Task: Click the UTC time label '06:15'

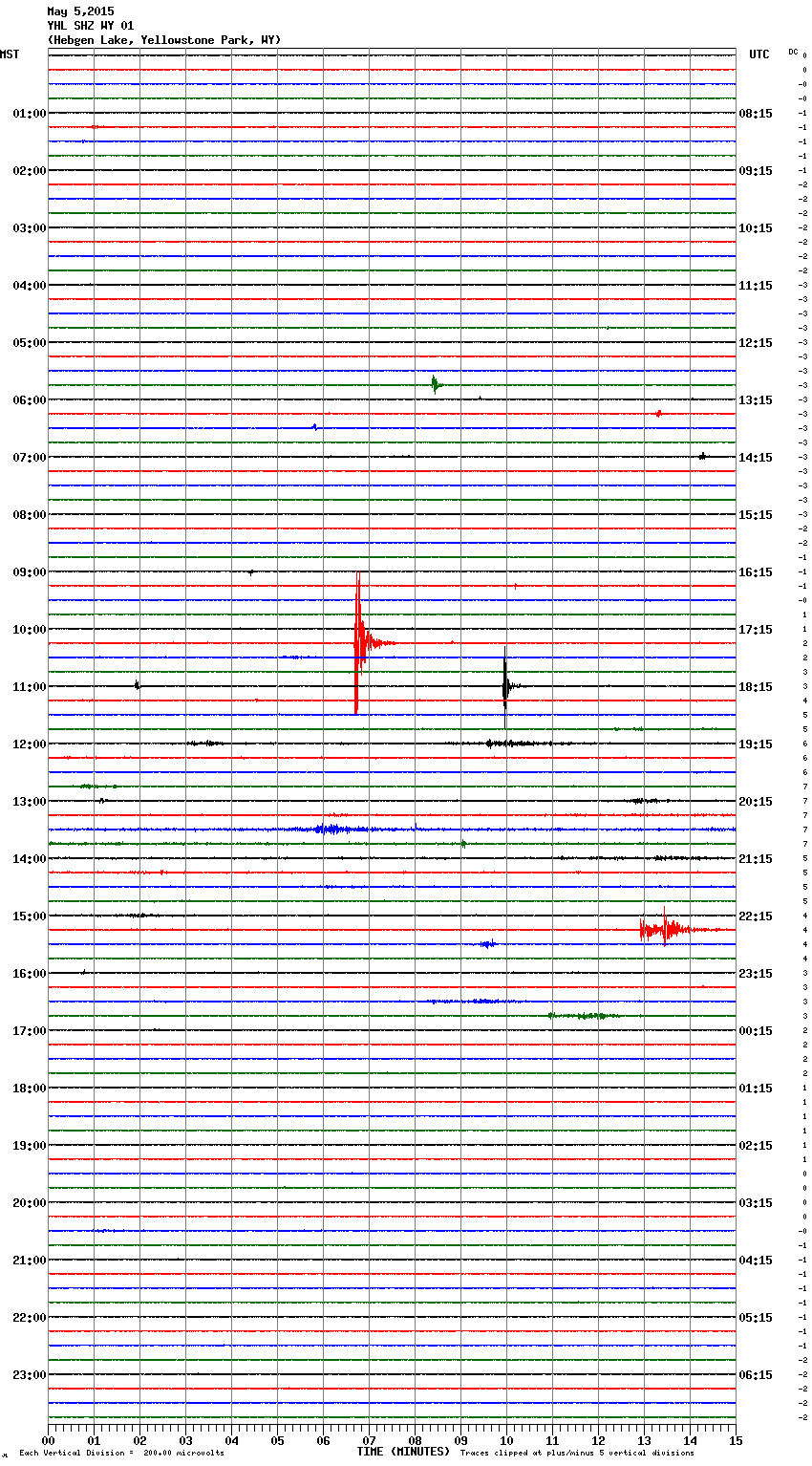Action: tap(756, 1375)
